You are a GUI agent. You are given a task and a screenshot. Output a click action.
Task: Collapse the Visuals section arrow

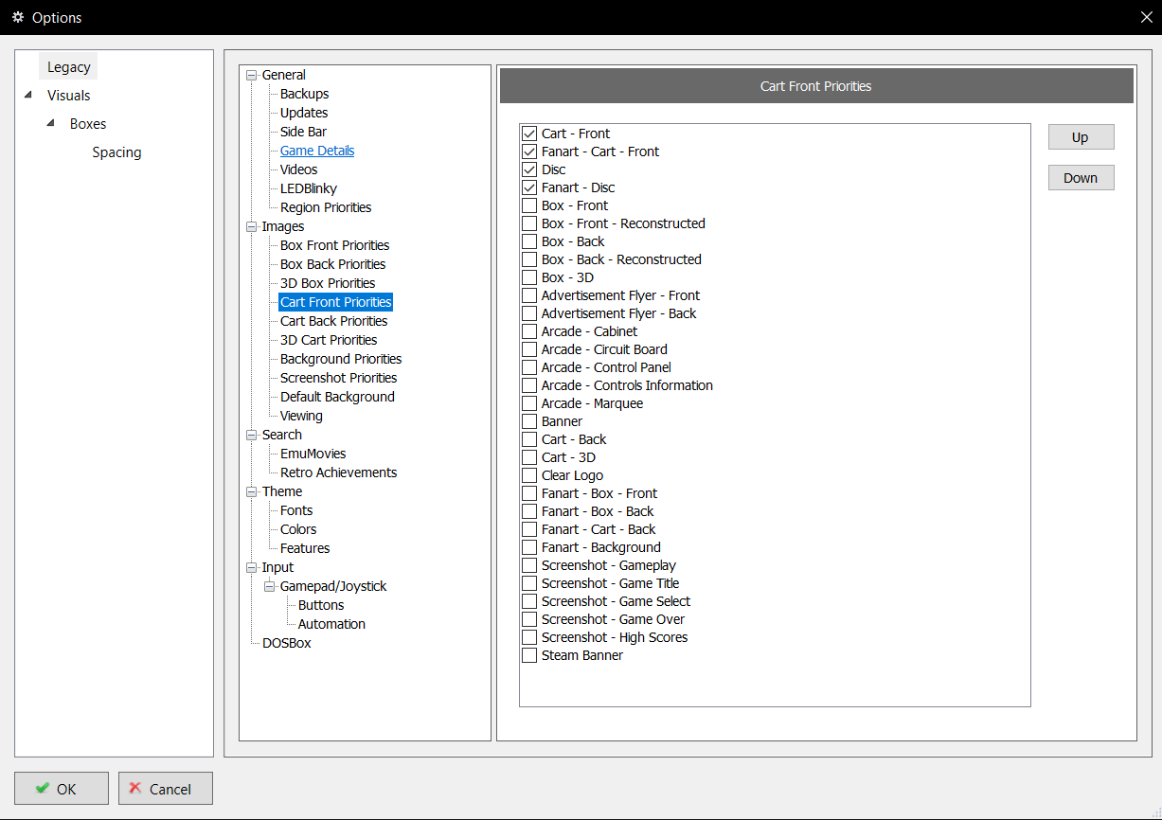point(27,95)
